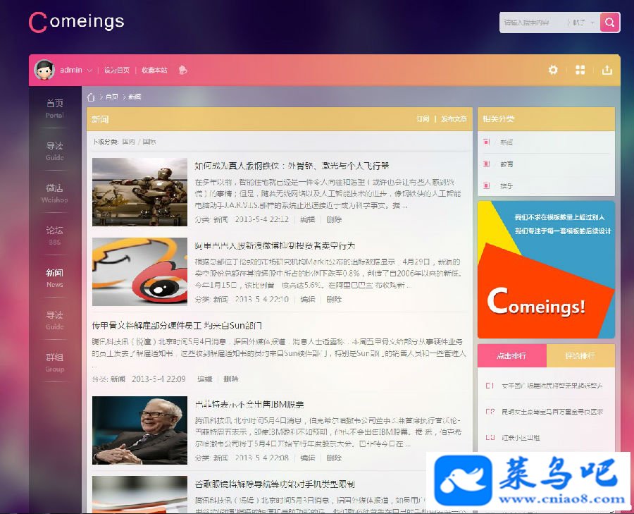The image size is (634, 514).
Task: Click the 订阅 subscribe link
Action: tap(423, 119)
